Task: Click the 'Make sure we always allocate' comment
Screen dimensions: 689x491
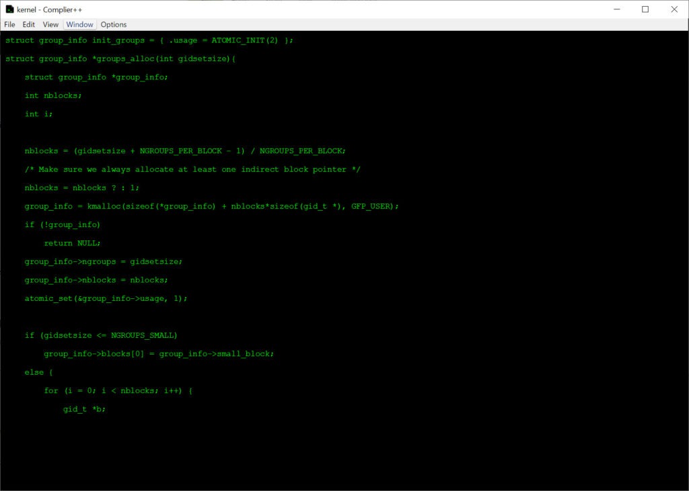Action: (x=192, y=169)
